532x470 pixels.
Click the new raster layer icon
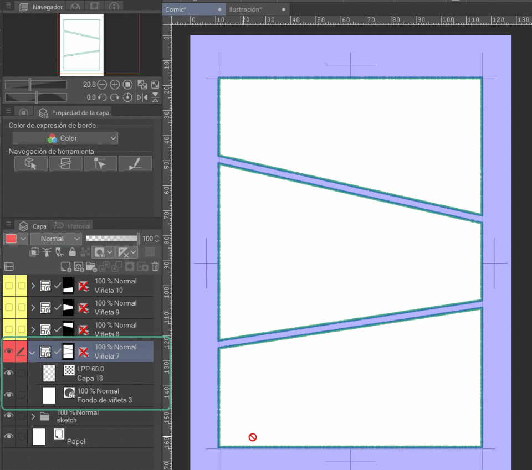pos(66,267)
